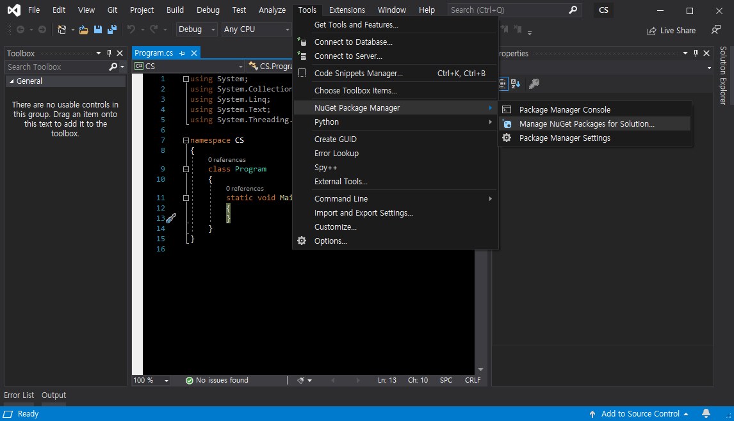Open the Extensions menu
734x421 pixels.
tap(347, 10)
